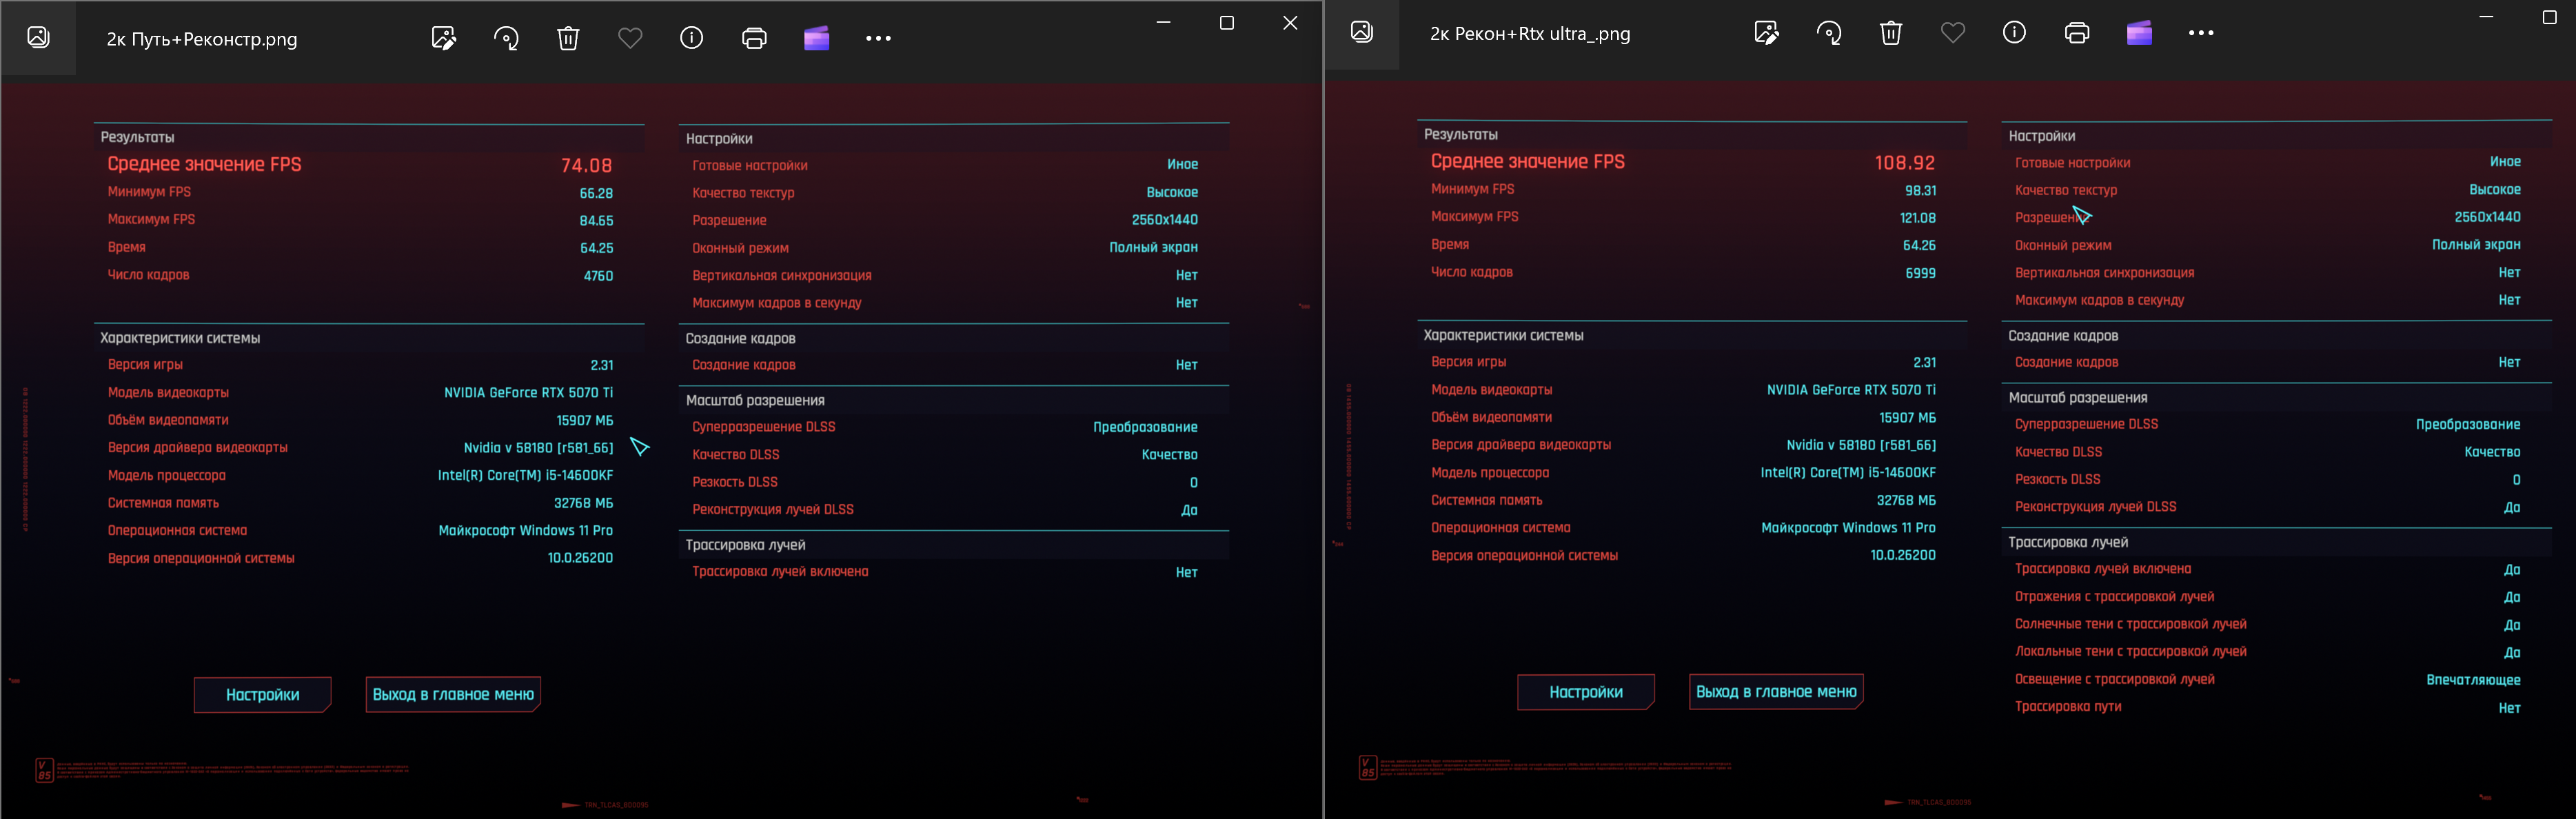This screenshot has height=819, width=2576.
Task: Open the gallery icon in right window
Action: (x=1362, y=32)
